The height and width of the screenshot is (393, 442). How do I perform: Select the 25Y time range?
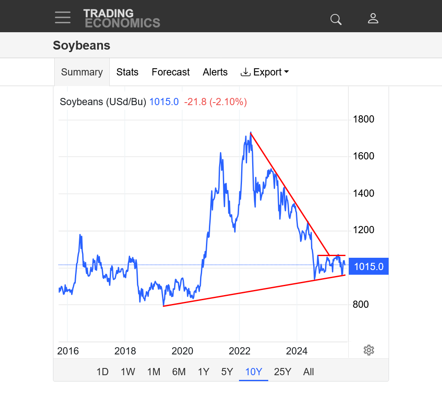click(x=282, y=372)
